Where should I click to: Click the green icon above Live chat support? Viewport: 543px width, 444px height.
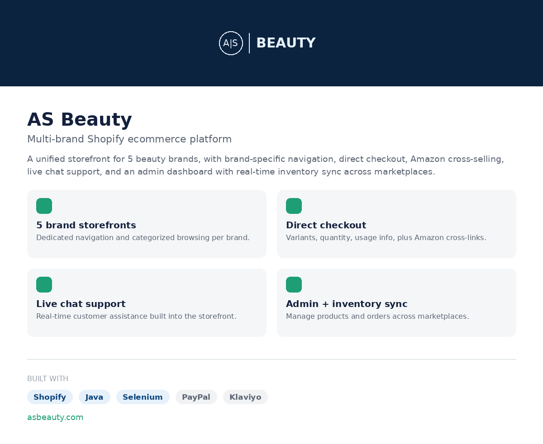(x=44, y=284)
